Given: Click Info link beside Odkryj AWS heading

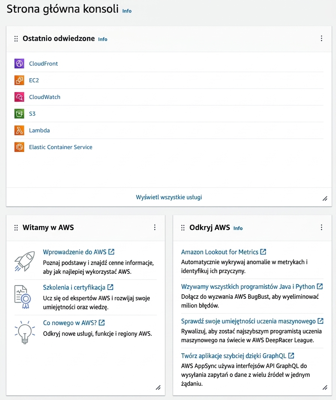Looking at the screenshot, I should pos(238,228).
